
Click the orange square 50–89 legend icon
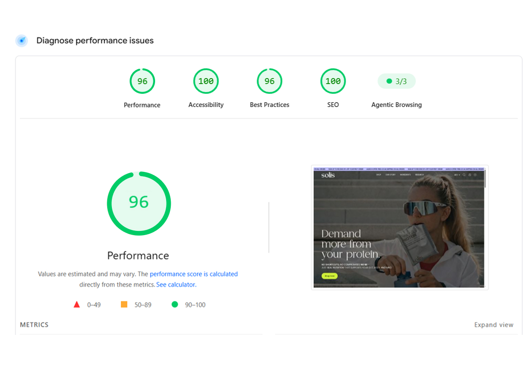coord(124,304)
